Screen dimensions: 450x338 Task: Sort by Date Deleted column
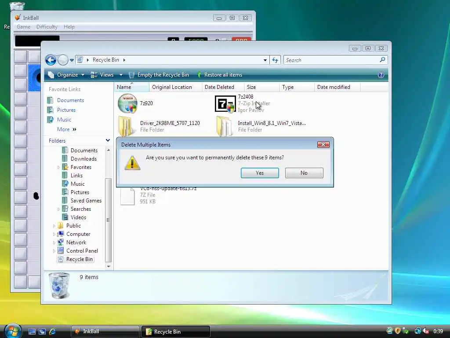[x=223, y=87]
